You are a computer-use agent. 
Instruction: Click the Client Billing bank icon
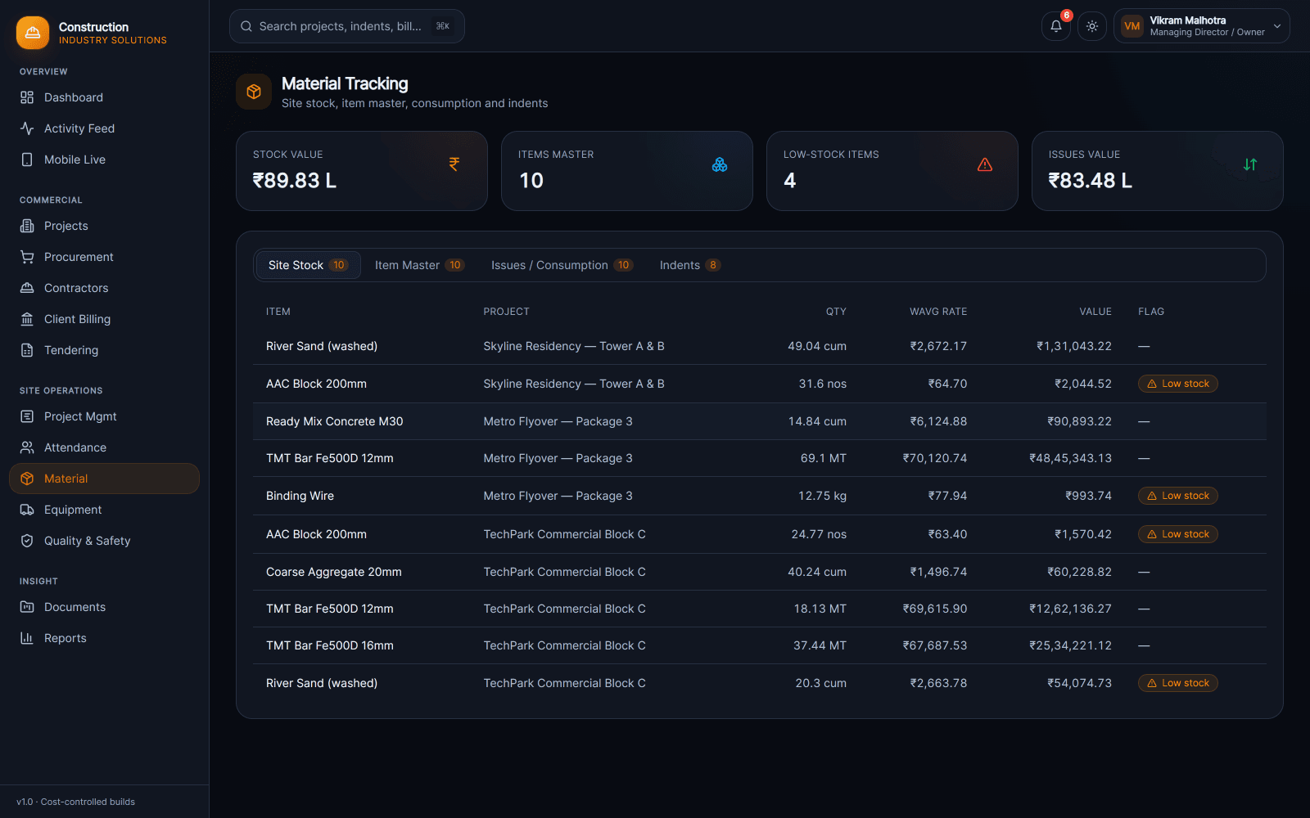point(27,319)
